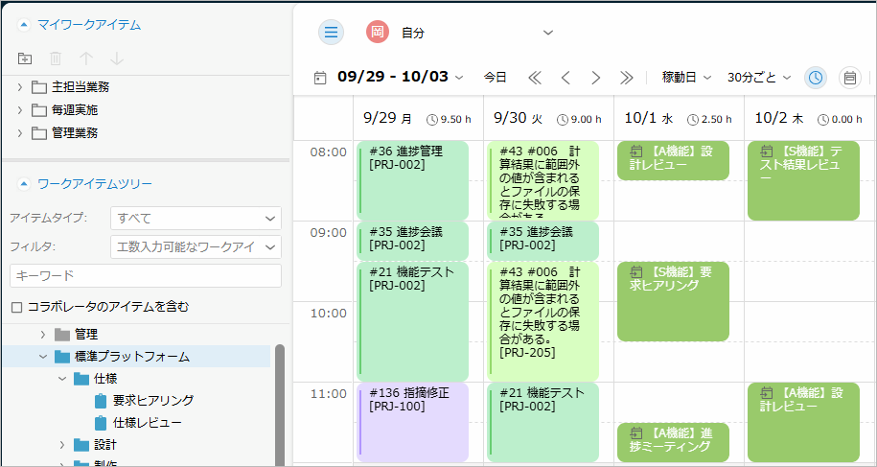This screenshot has width=877, height=467.
Task: Click the calendar icon beside the date range
Action: (320, 78)
